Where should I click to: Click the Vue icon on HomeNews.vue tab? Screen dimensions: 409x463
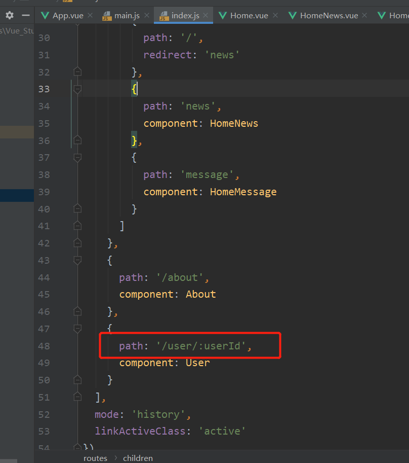(292, 15)
